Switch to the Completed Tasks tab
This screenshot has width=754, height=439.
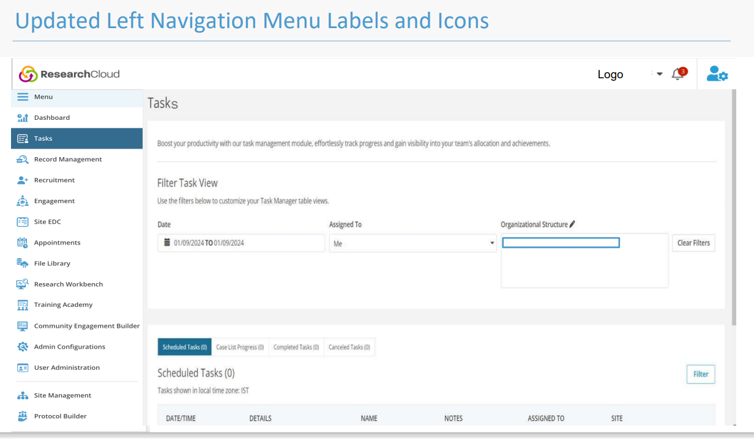click(296, 347)
